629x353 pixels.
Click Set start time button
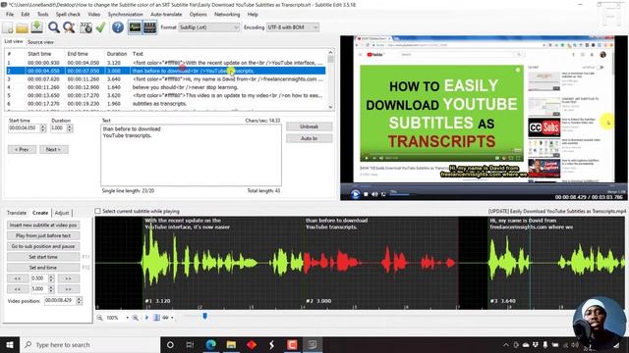pyautogui.click(x=43, y=257)
